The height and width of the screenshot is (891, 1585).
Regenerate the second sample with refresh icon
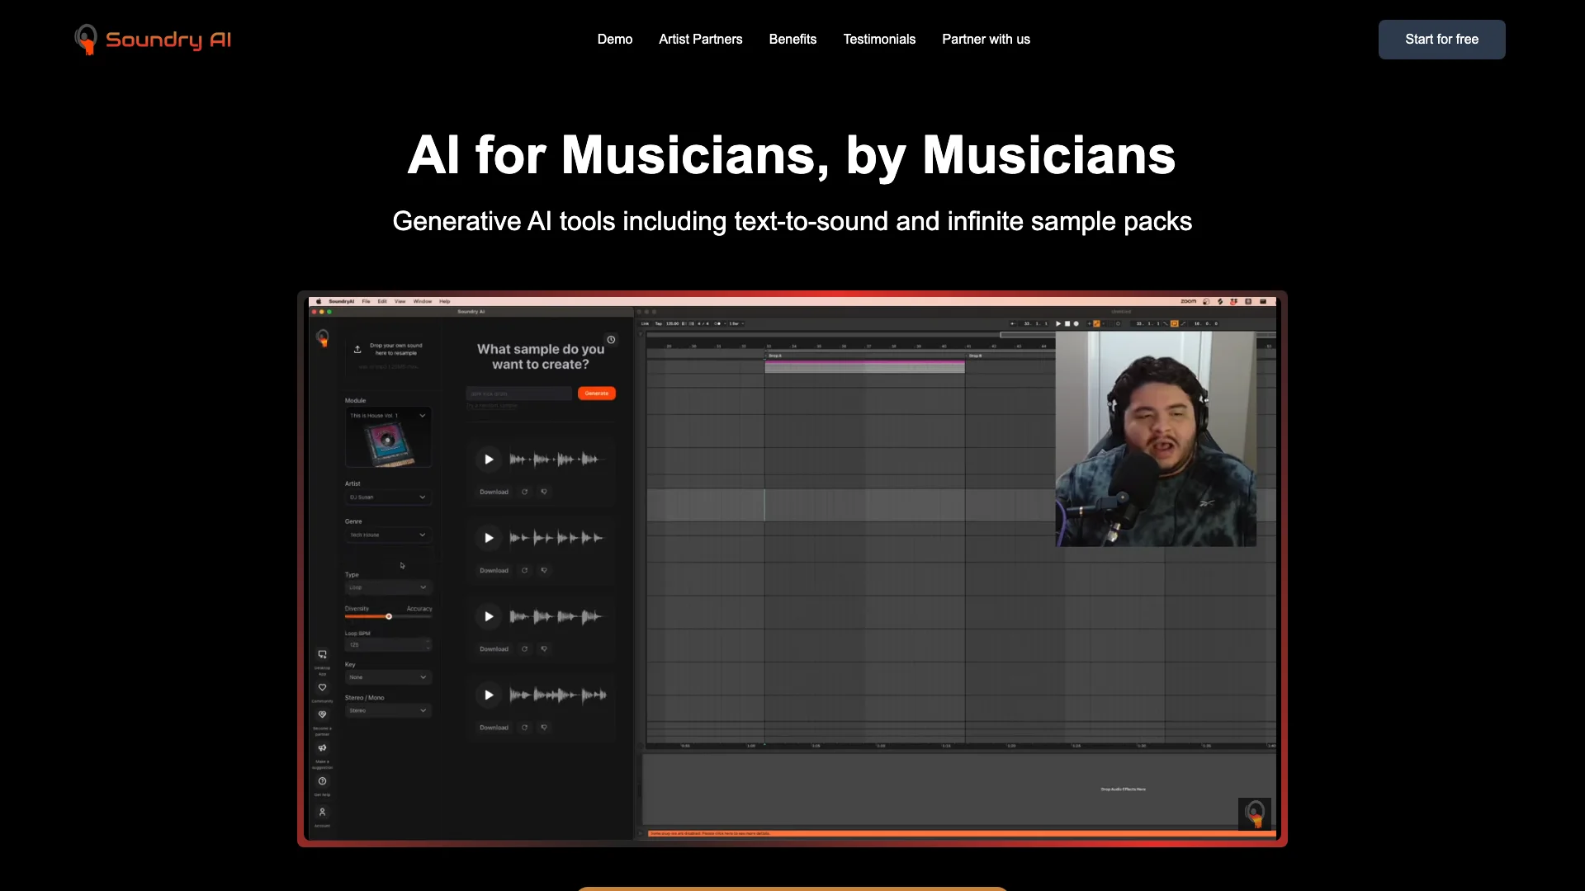point(524,570)
